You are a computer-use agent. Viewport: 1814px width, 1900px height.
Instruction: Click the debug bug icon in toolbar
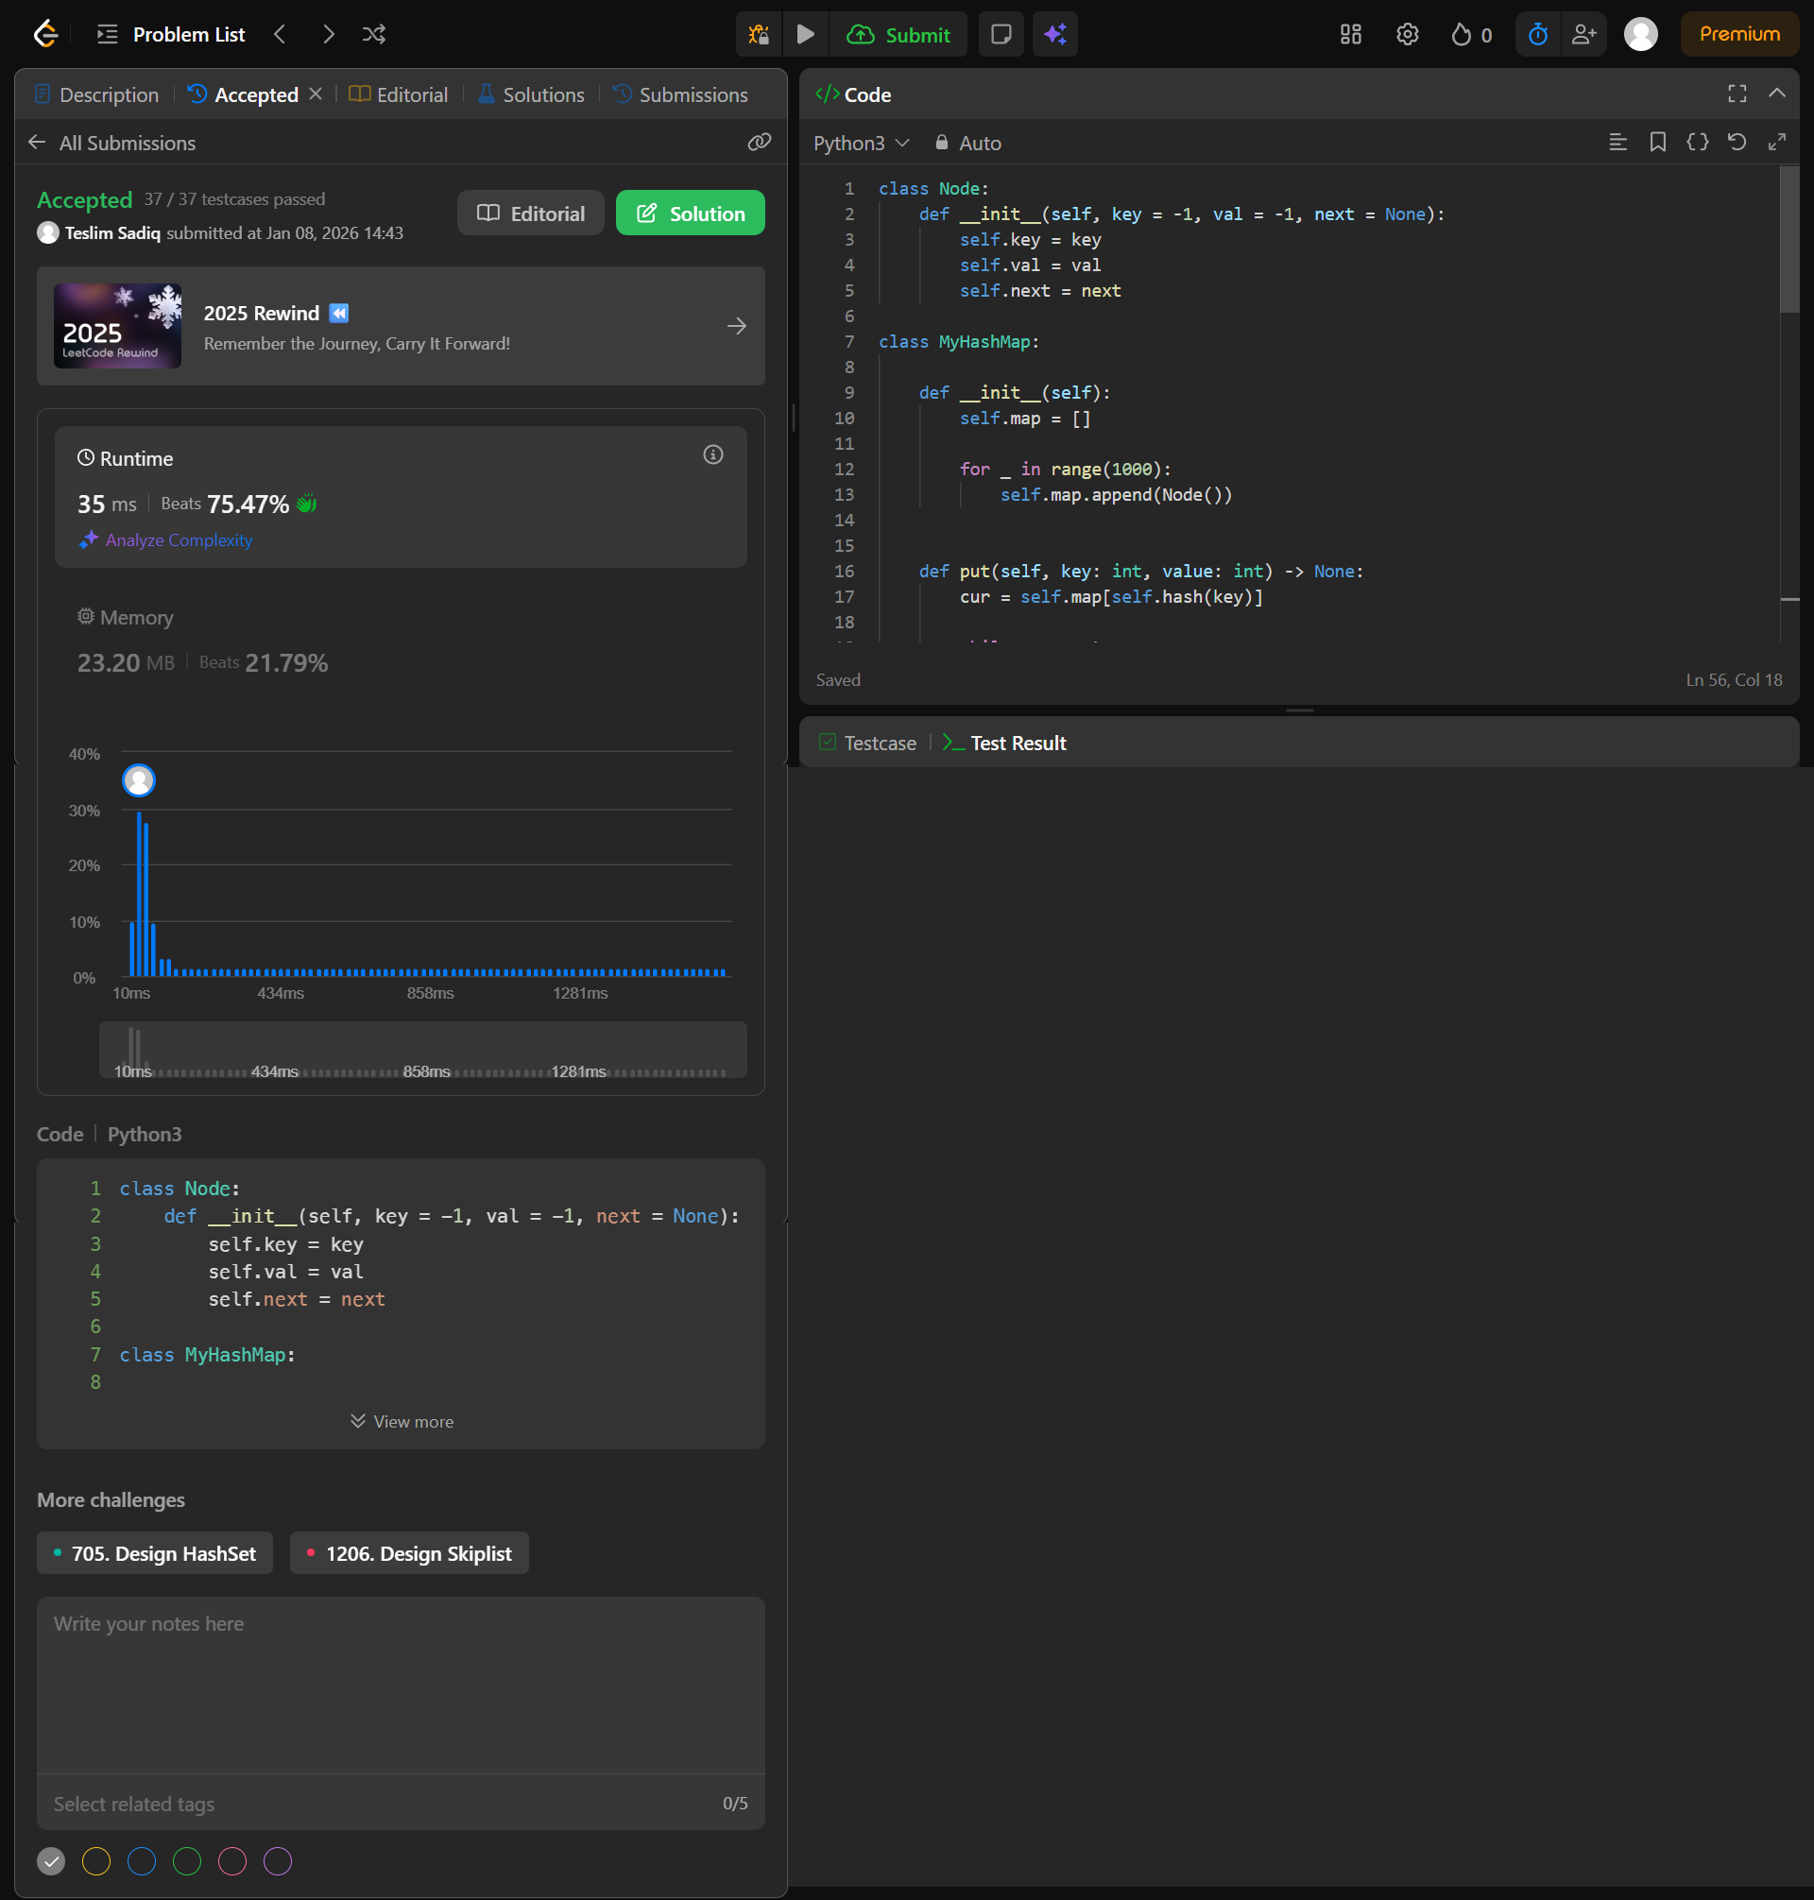(759, 35)
